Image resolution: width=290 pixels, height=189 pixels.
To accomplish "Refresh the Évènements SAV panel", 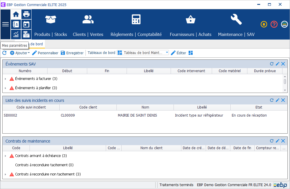I will coord(272,64).
